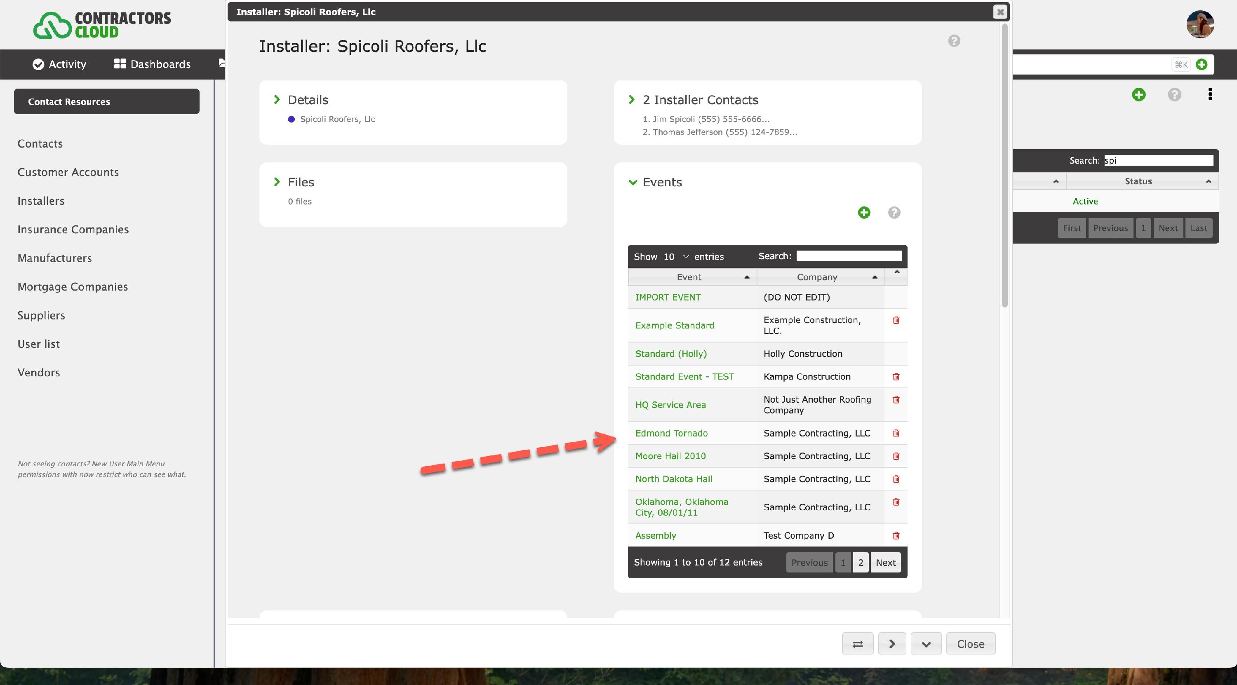Go to page 2 of events
1237x685 pixels.
861,563
